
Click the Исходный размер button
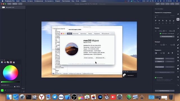pos(167,36)
